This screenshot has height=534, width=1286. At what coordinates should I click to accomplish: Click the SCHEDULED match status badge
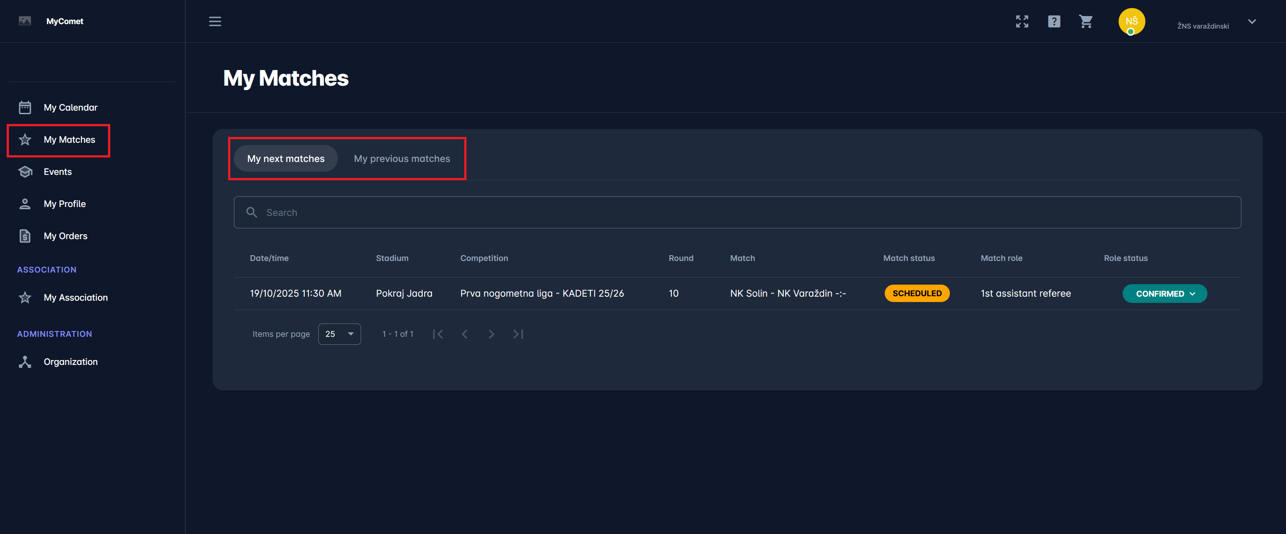click(x=916, y=294)
